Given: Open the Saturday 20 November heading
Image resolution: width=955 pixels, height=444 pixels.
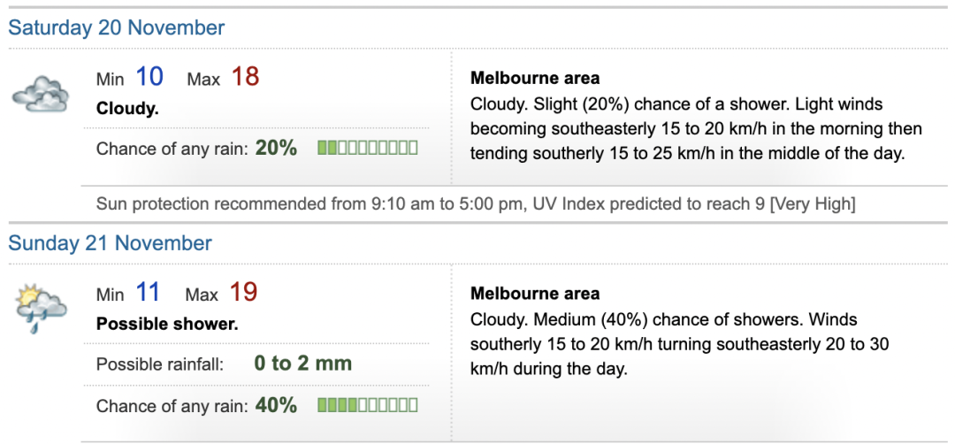Looking at the screenshot, I should 117,27.
